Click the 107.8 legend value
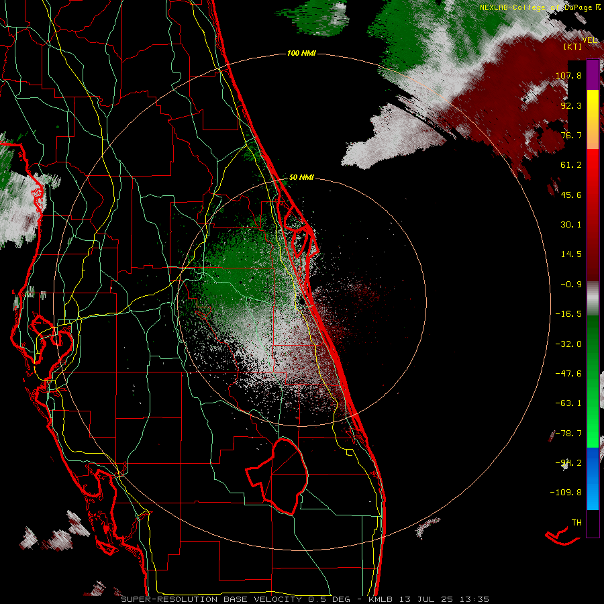 568,75
